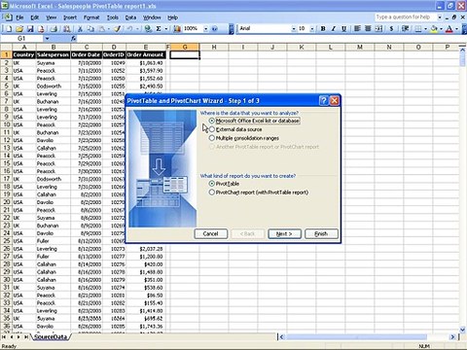The height and width of the screenshot is (350, 467).
Task: Open the Undo history dropdown arrow
Action: (137, 29)
